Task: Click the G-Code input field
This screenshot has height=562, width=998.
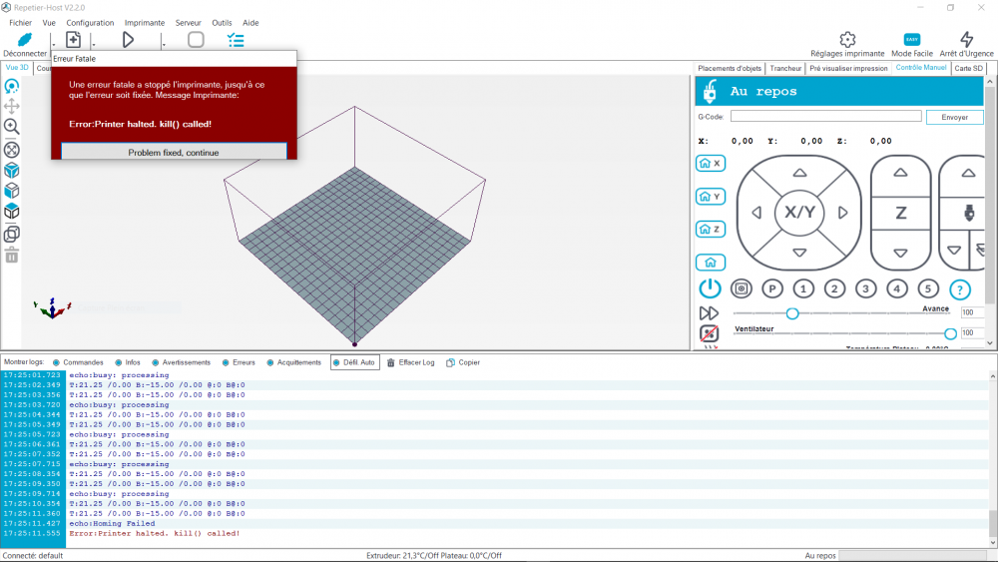Action: point(825,116)
